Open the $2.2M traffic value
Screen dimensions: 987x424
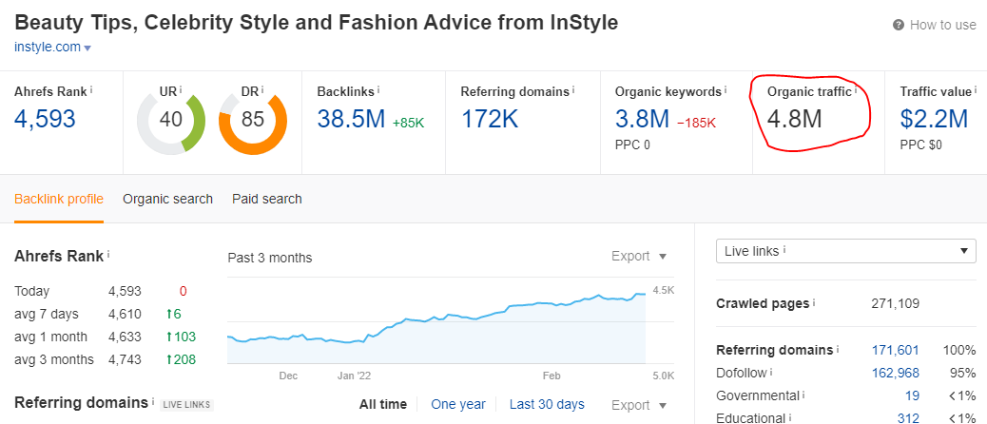pos(934,119)
